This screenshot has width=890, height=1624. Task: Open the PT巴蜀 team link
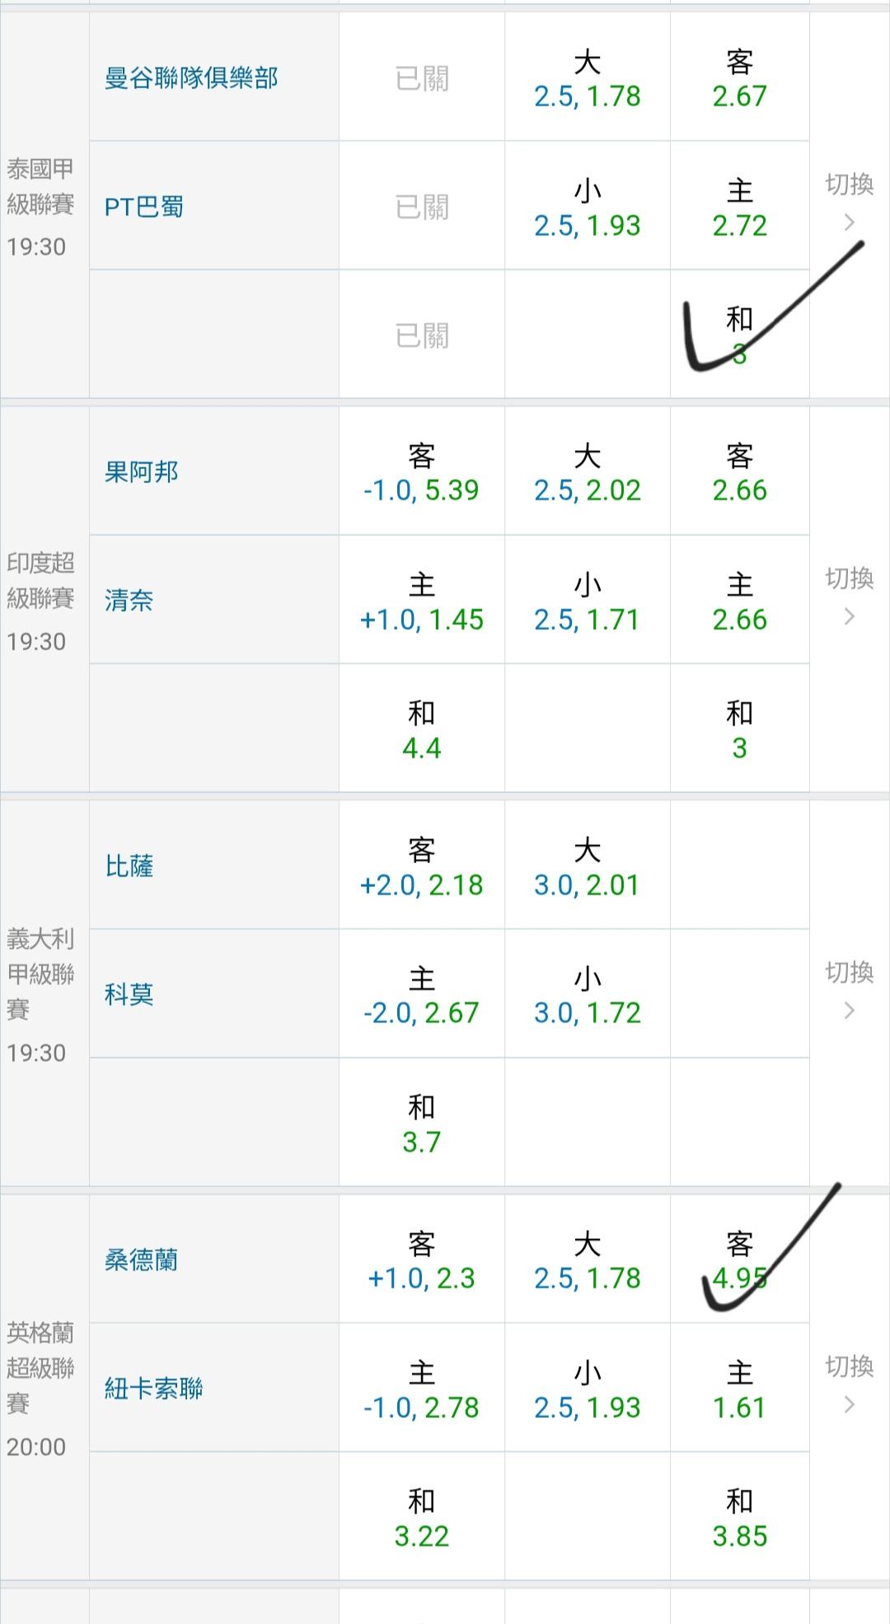pos(144,206)
